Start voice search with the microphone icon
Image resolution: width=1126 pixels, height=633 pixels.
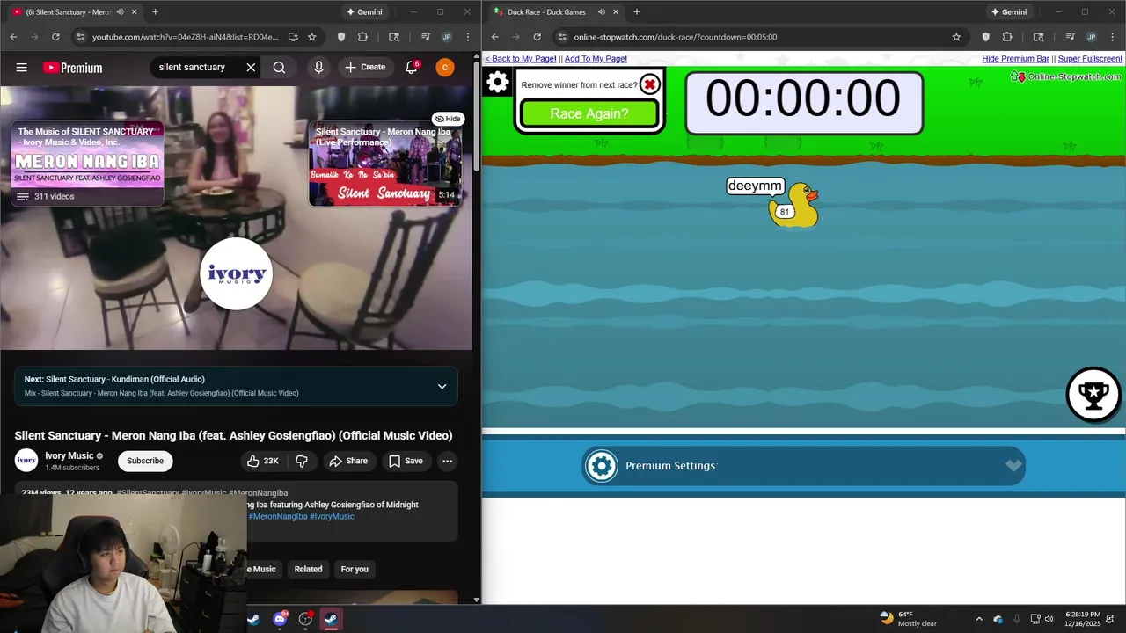coord(318,68)
